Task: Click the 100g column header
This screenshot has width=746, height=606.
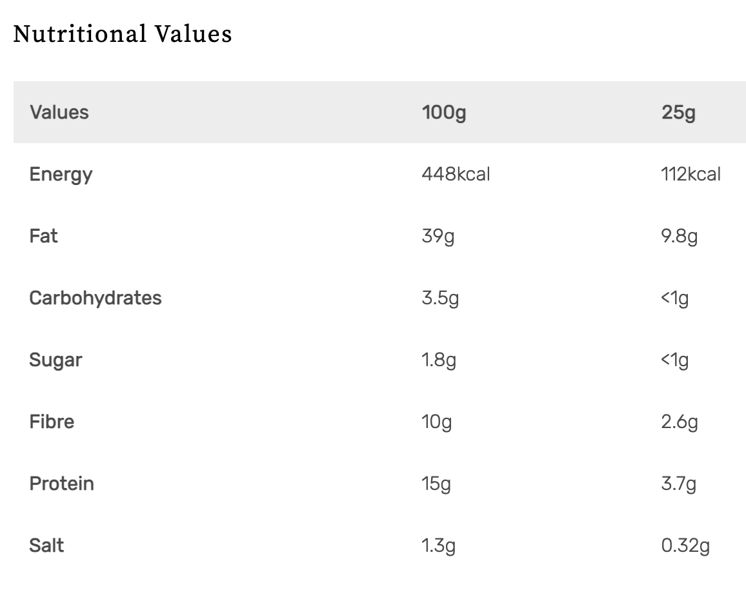Action: 444,112
